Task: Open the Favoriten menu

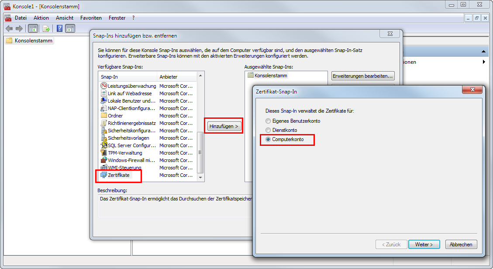Action: pyautogui.click(x=91, y=18)
